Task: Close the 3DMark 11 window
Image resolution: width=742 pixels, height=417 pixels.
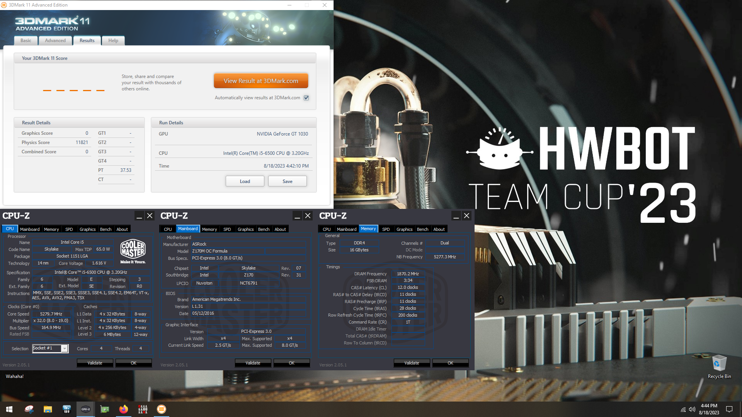Action: [x=325, y=5]
